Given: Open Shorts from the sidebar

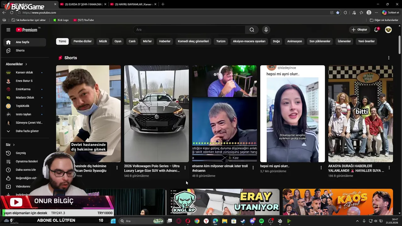Looking at the screenshot, I should coord(24,51).
